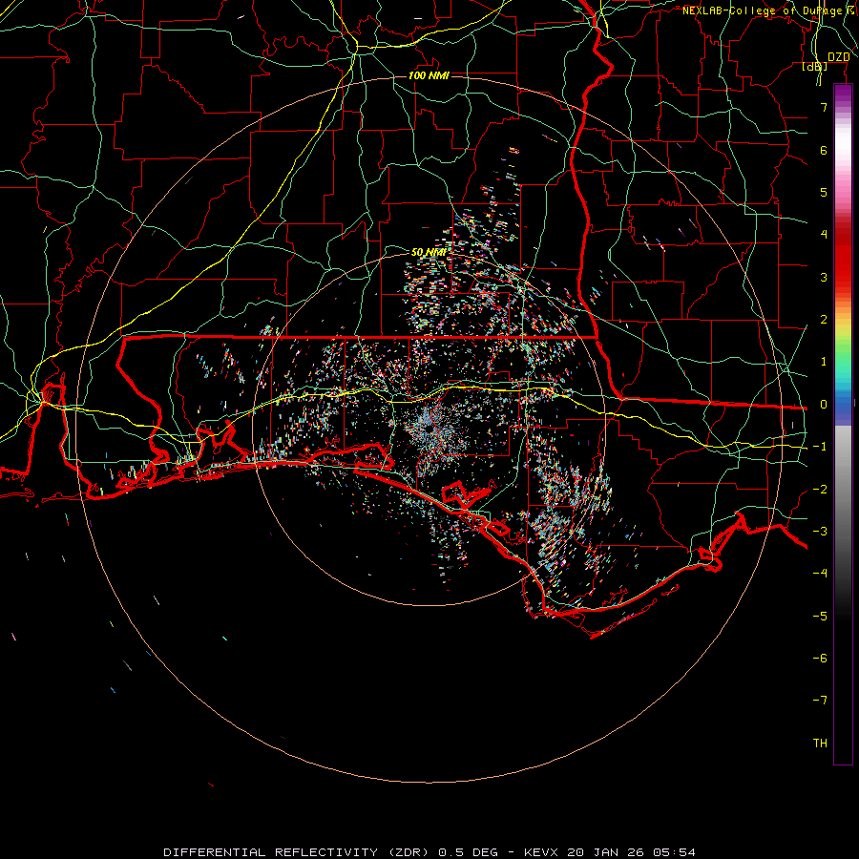Viewport: 859px width, 859px height.
Task: Click the "50 NMI" range ring label
Action: click(429, 252)
